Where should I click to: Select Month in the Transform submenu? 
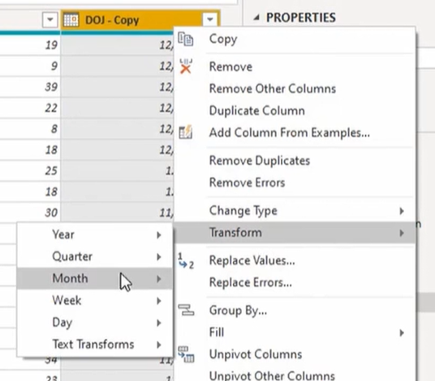(x=95, y=279)
